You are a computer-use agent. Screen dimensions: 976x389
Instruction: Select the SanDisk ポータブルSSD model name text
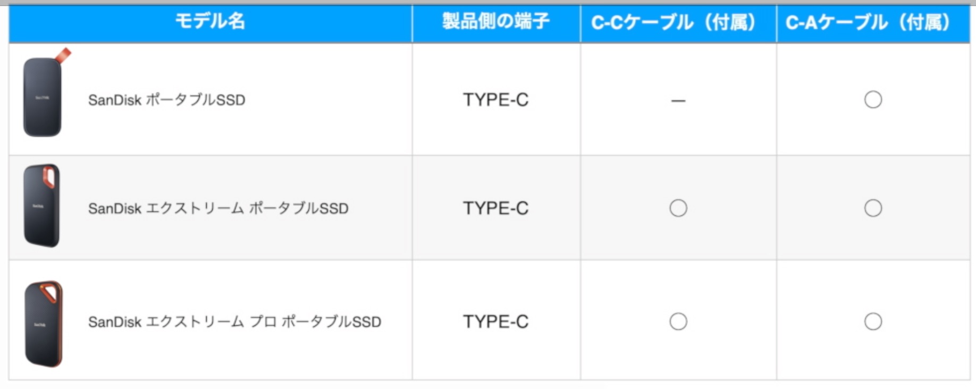coord(166,100)
